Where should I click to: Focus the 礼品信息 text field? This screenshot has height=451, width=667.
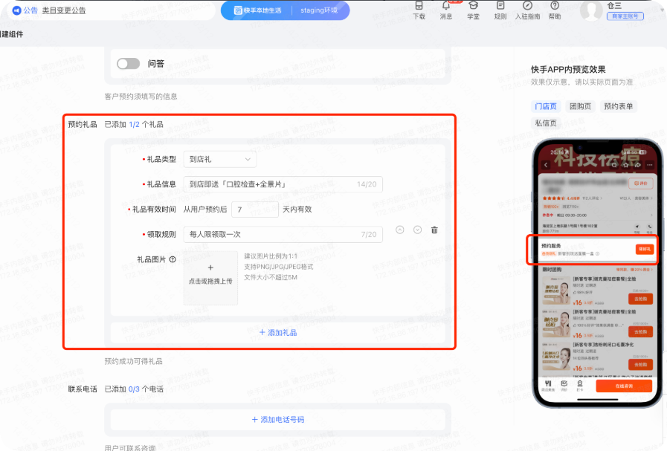(283, 184)
